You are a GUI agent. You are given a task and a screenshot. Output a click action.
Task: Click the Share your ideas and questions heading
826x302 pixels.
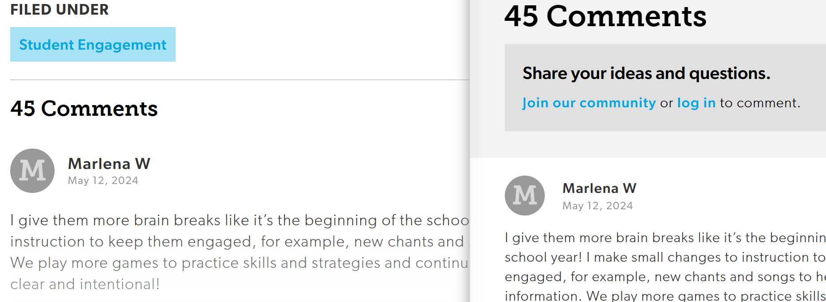pos(646,73)
